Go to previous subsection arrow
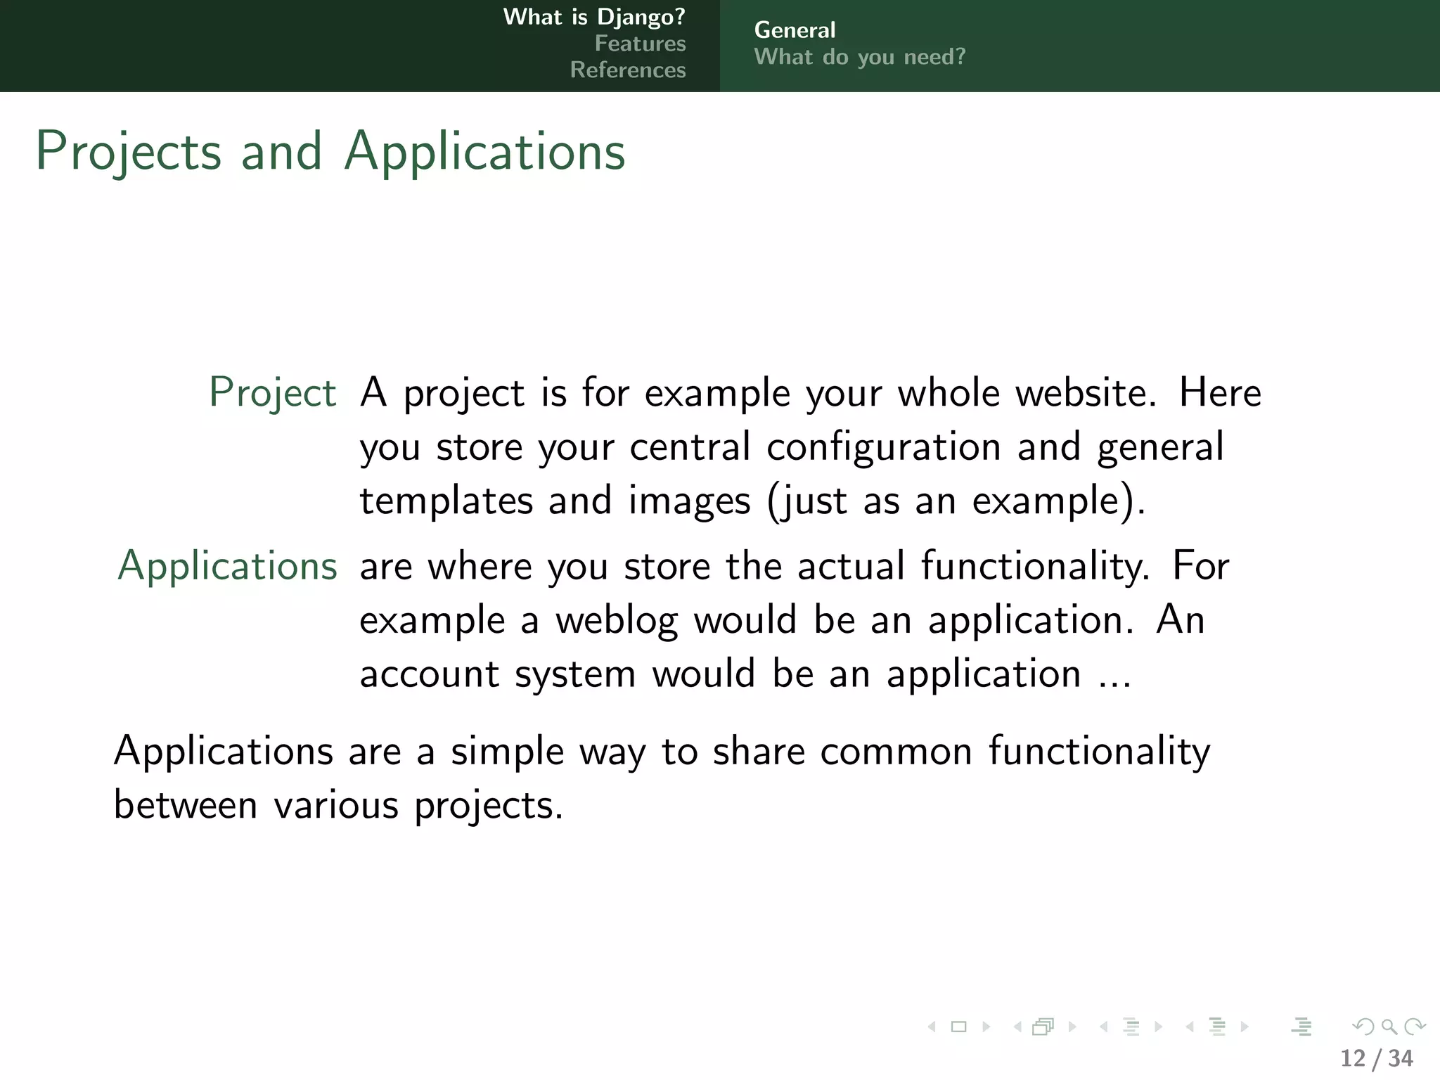 pos(1104,1027)
